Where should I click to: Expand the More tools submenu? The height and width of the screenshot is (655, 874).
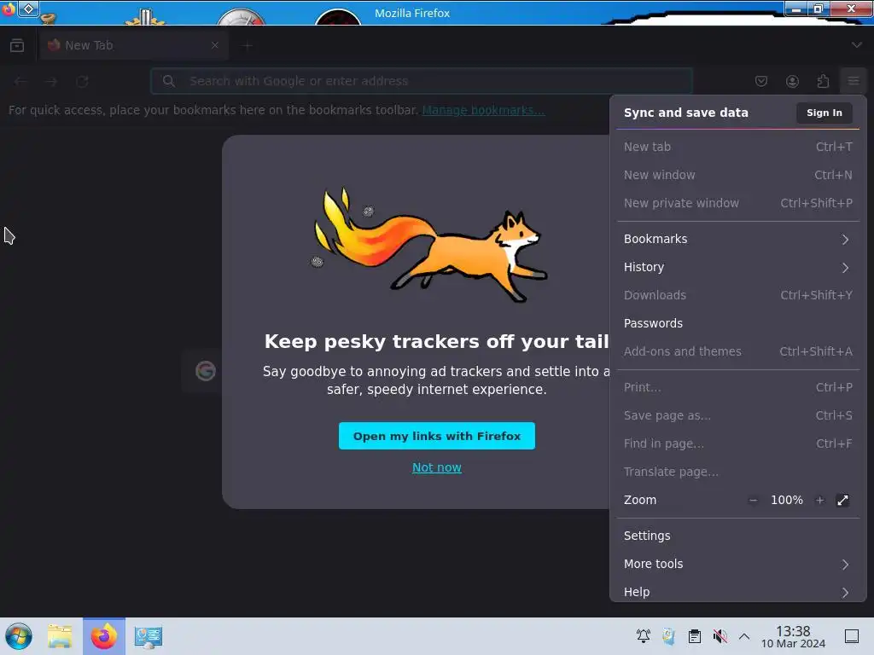click(738, 564)
